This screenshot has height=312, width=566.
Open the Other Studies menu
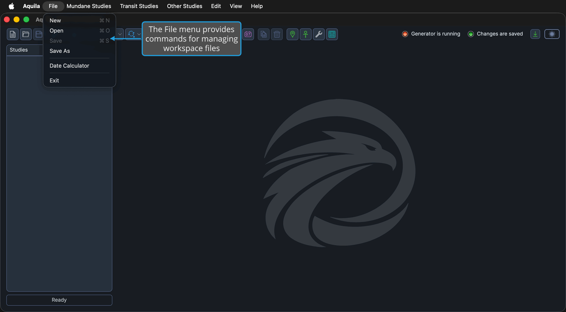pos(184,6)
